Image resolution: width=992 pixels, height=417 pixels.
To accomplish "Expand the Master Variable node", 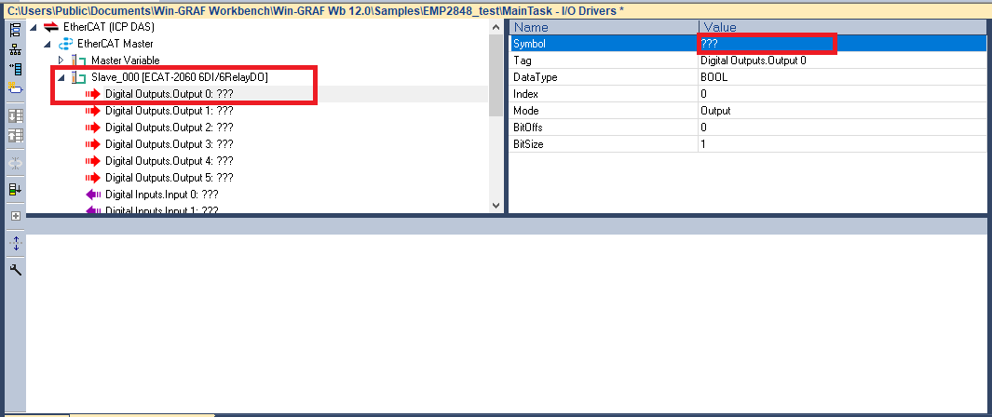I will point(61,61).
